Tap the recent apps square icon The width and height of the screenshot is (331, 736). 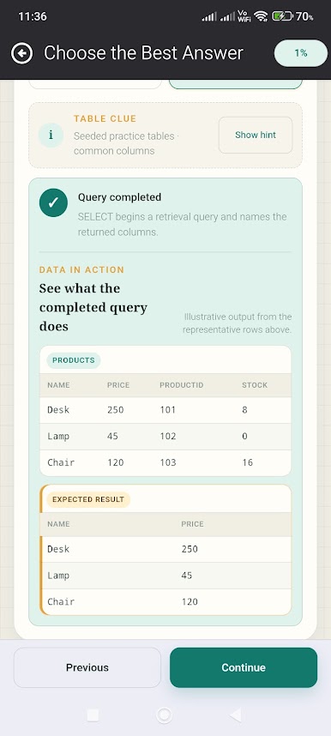point(93,715)
